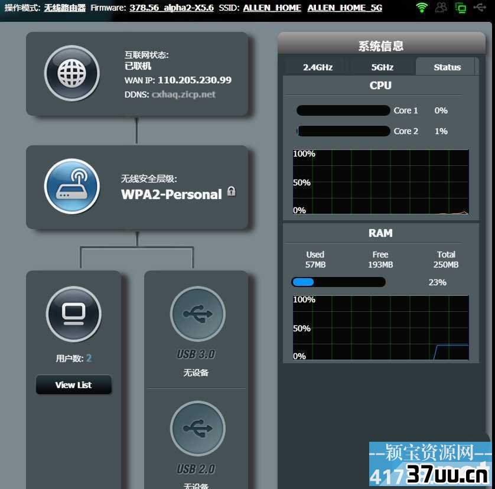Switch to the 2.4GHz tab
495x489 pixels.
(318, 67)
